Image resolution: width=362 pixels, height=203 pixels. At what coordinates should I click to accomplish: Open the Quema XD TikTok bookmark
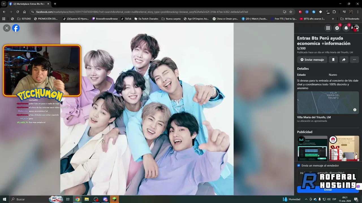point(76,19)
